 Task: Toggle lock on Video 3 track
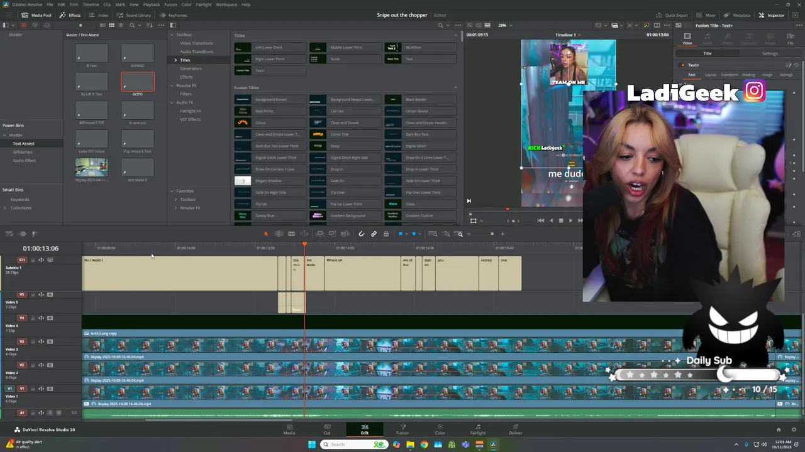33,342
